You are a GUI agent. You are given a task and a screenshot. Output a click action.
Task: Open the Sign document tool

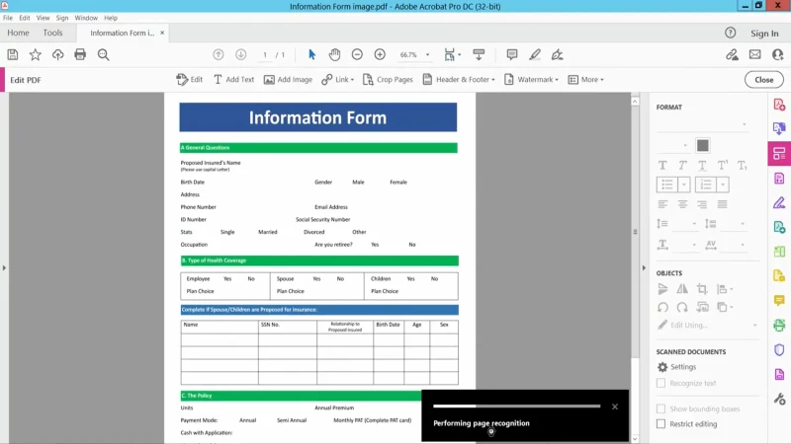558,54
